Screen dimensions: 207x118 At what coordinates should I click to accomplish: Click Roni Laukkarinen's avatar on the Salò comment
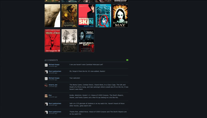click(x=46, y=104)
